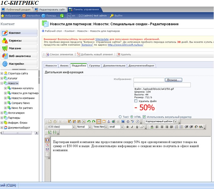Expand the Документооборот tree node
The height and width of the screenshot is (189, 214).
[x=2, y=128]
